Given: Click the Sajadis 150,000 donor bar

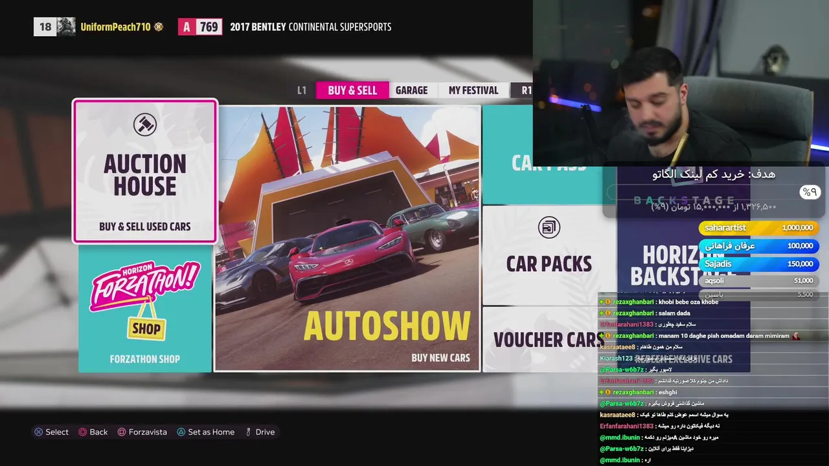Looking at the screenshot, I should [x=758, y=264].
